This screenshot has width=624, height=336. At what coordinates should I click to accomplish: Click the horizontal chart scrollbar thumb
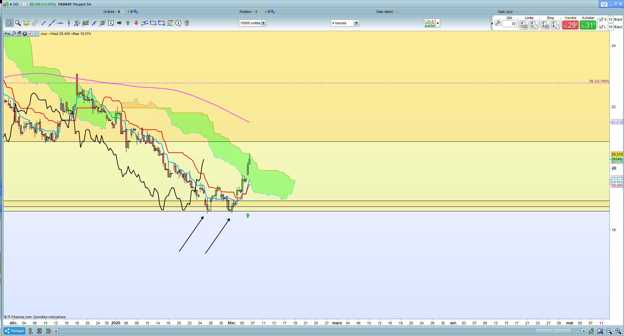pyautogui.click(x=553, y=331)
